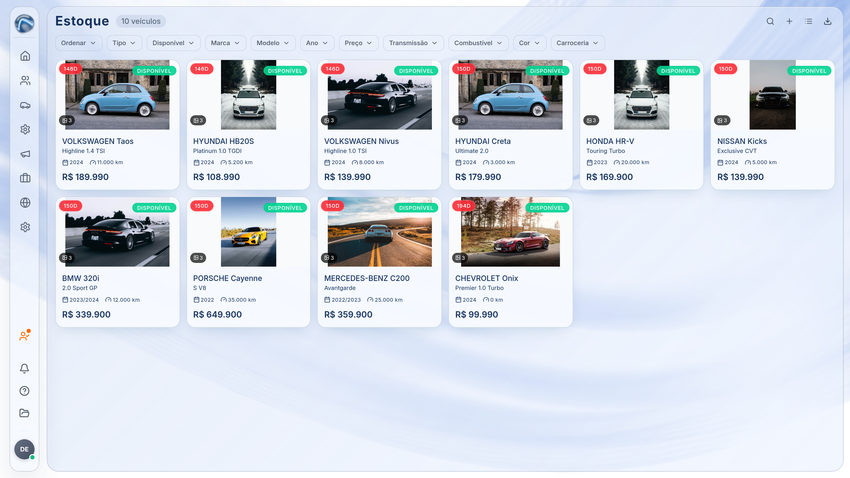Open the briefcase section in sidebar
Image resolution: width=850 pixels, height=478 pixels.
25,178
